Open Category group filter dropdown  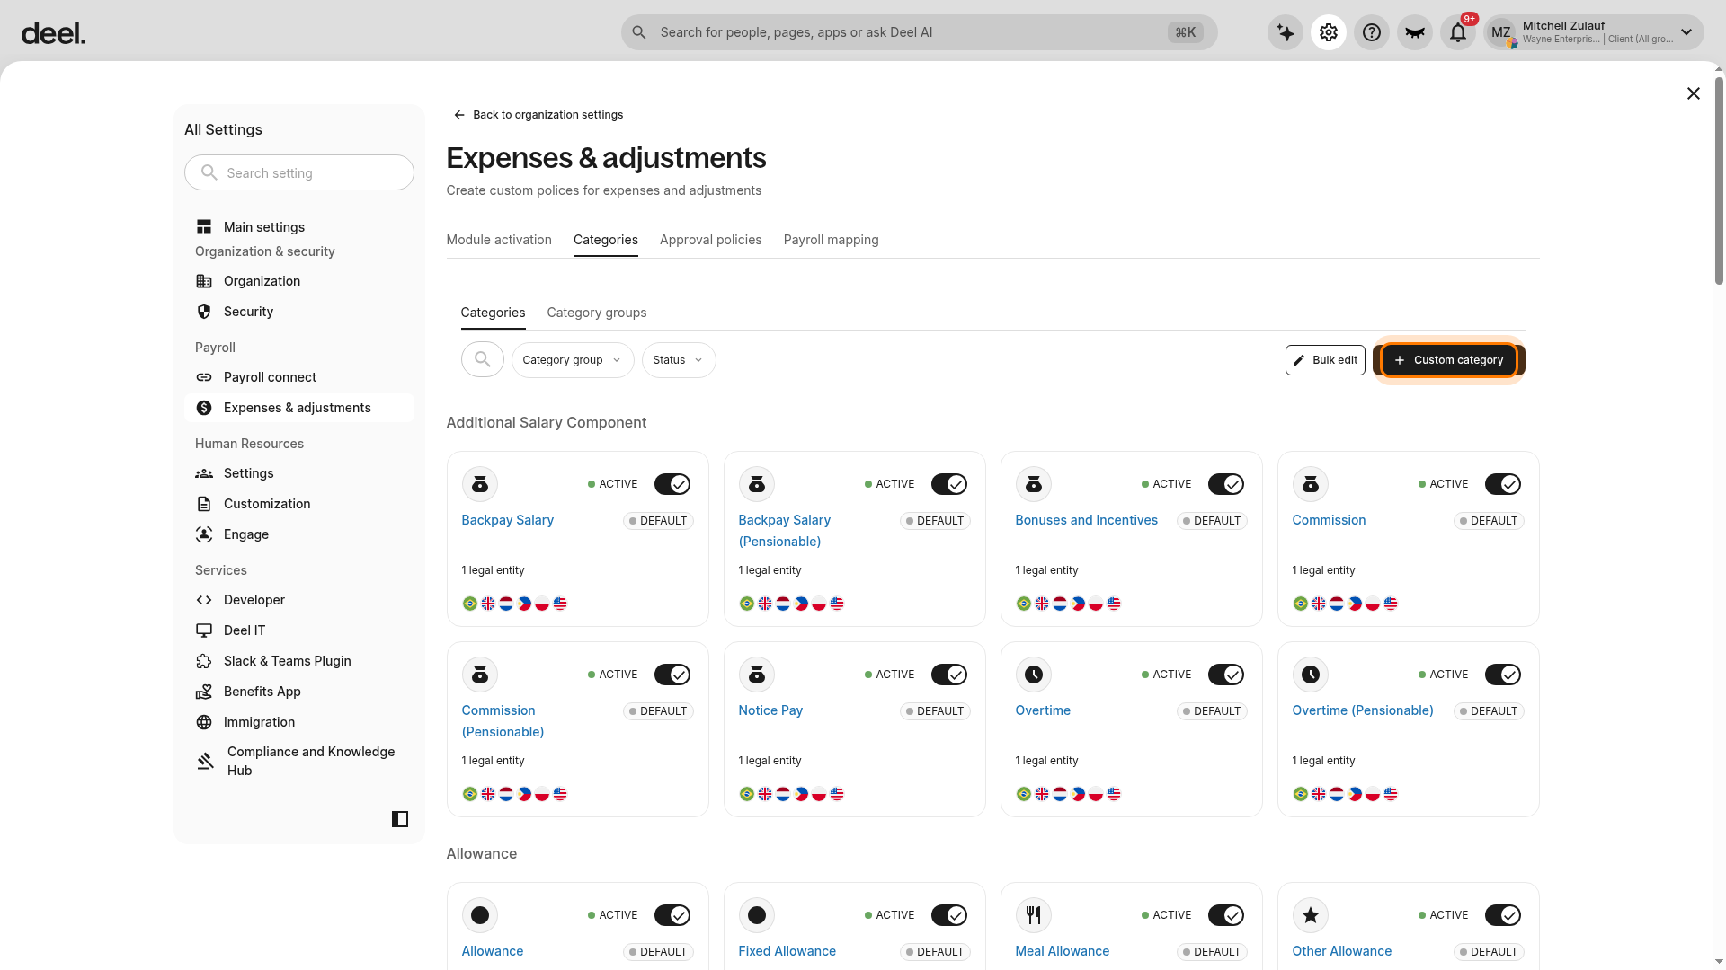click(573, 360)
